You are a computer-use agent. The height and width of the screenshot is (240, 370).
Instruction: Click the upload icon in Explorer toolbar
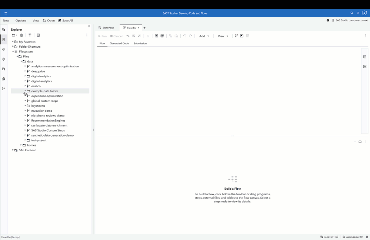pos(30,35)
